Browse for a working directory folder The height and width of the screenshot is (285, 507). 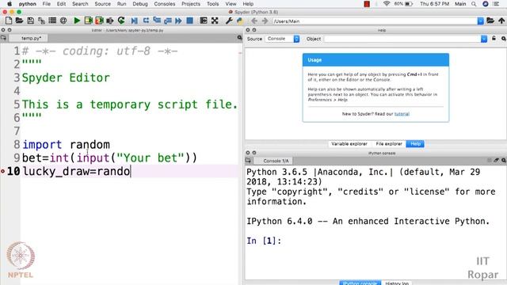tap(490, 21)
